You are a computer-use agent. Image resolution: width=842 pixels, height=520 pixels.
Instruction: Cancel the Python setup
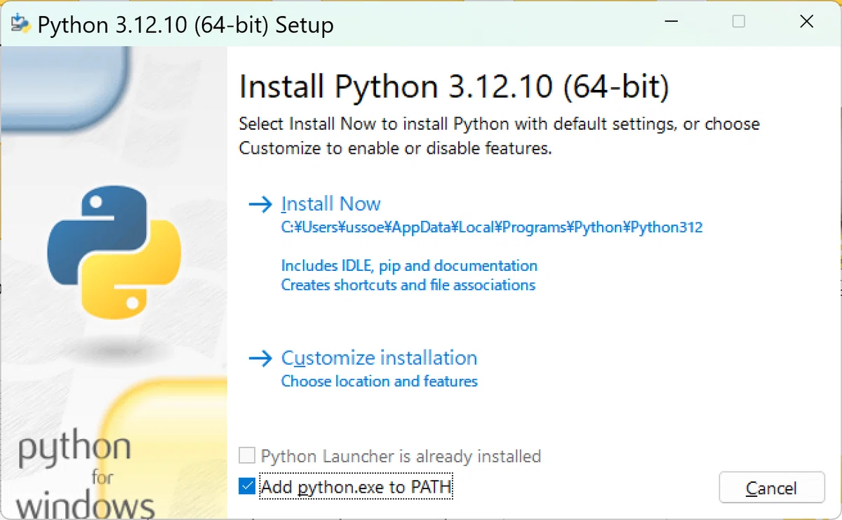(x=772, y=488)
